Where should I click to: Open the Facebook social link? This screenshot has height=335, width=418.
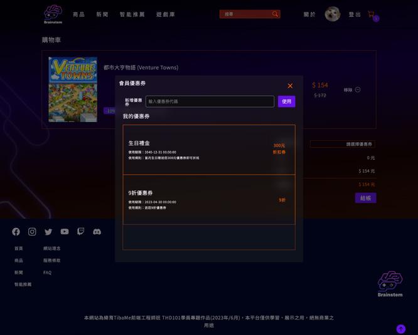16,232
